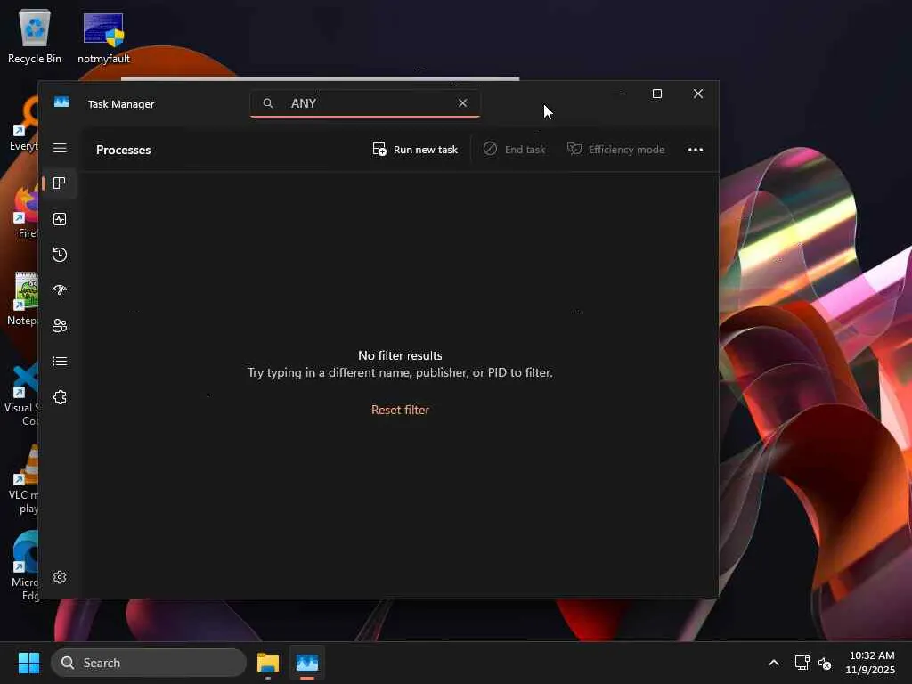Click the Processes page heading
Viewport: 912px width, 684px height.
[123, 150]
